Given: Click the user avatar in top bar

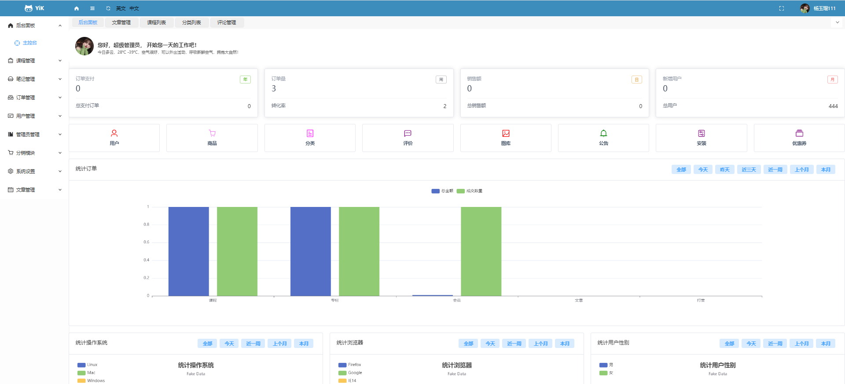Looking at the screenshot, I should pos(805,8).
